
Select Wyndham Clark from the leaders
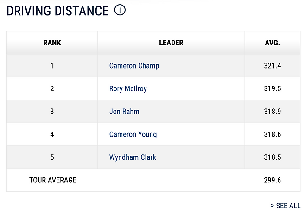coord(133,157)
